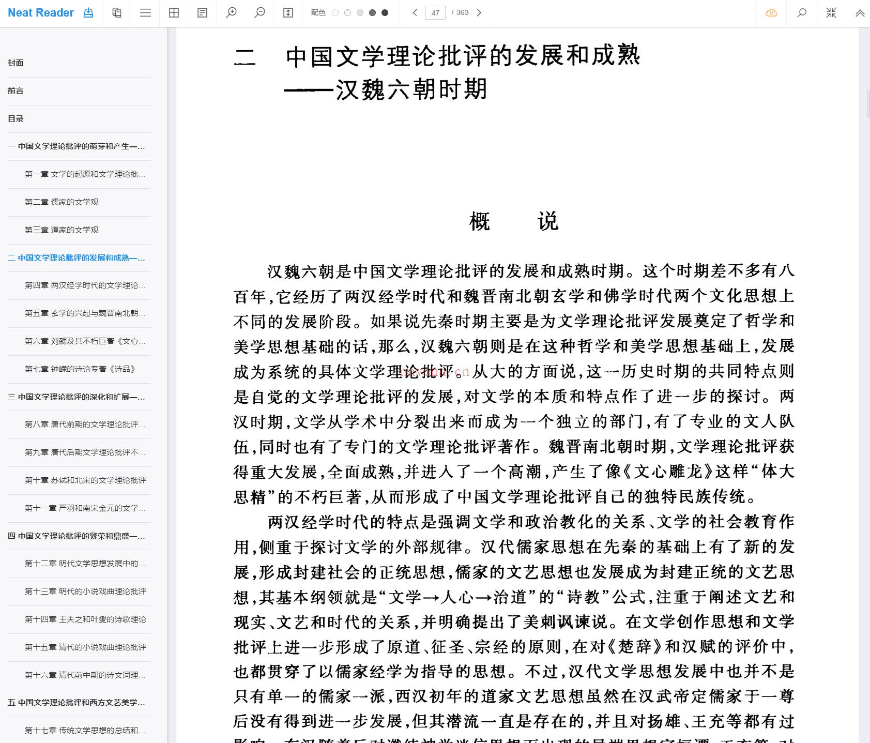Screen dimensions: 870x743
Task: Click the page number input field
Action: point(435,13)
